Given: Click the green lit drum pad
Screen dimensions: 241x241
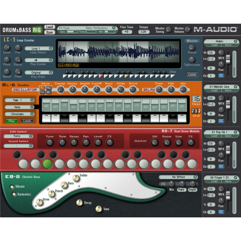Looking at the screenshot, I should (47, 164).
